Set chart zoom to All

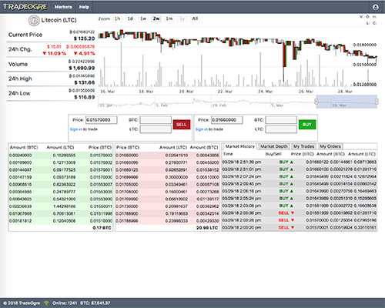[x=195, y=18]
